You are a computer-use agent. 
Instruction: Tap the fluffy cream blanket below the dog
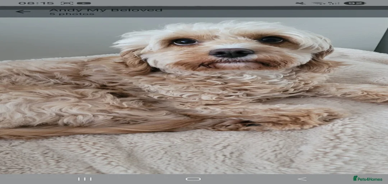click(194, 153)
